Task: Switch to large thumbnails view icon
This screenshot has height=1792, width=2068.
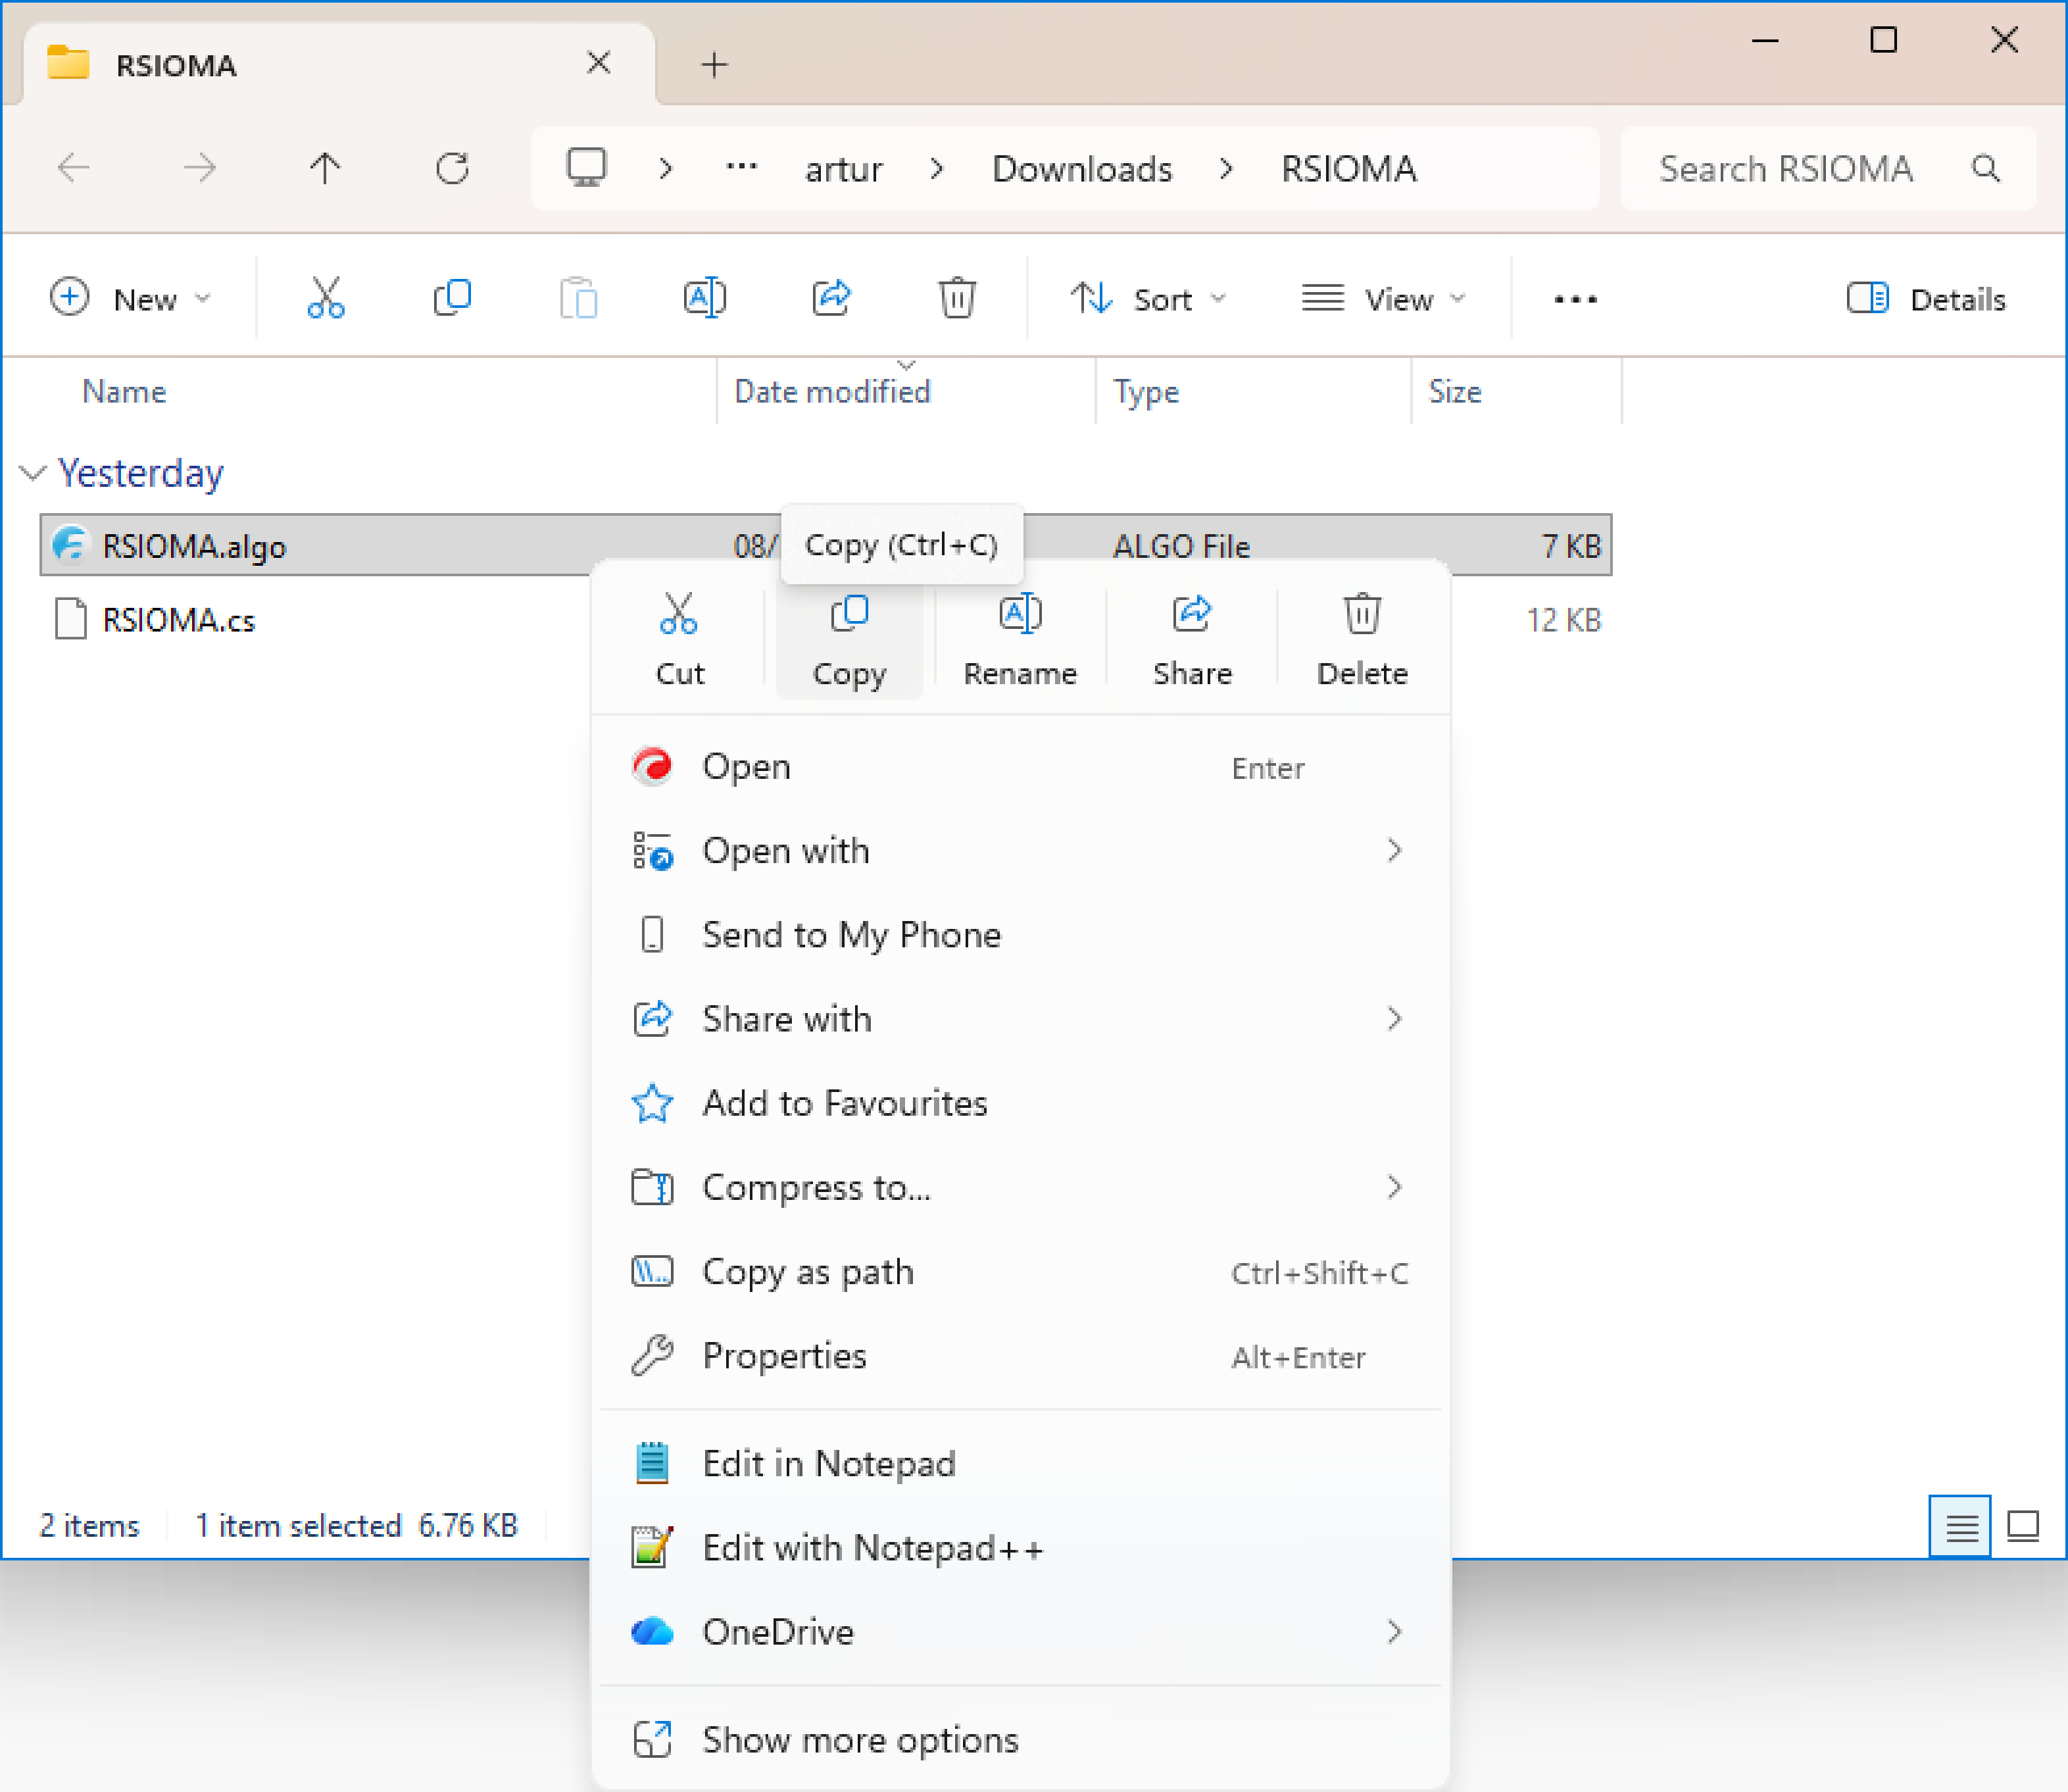Action: 2023,1527
